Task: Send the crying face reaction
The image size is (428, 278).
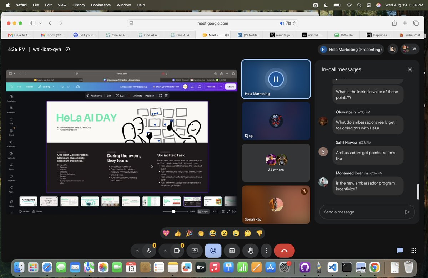Action: click(x=236, y=233)
